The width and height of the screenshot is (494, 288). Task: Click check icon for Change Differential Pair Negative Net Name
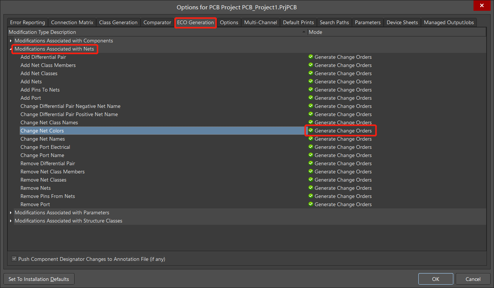[311, 106]
